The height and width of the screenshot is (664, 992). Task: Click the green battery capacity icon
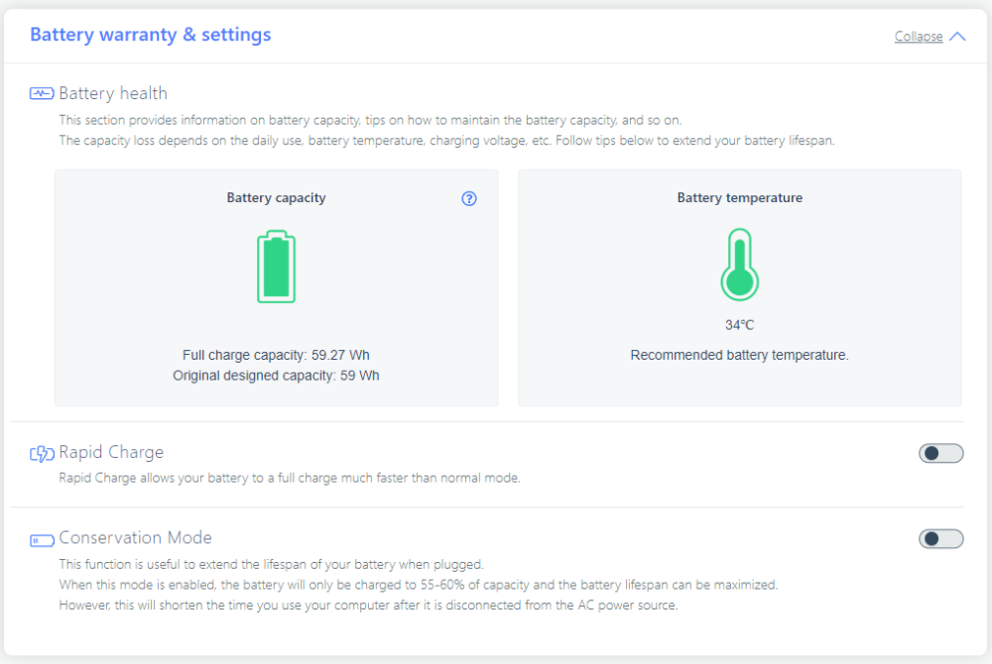coord(276,267)
